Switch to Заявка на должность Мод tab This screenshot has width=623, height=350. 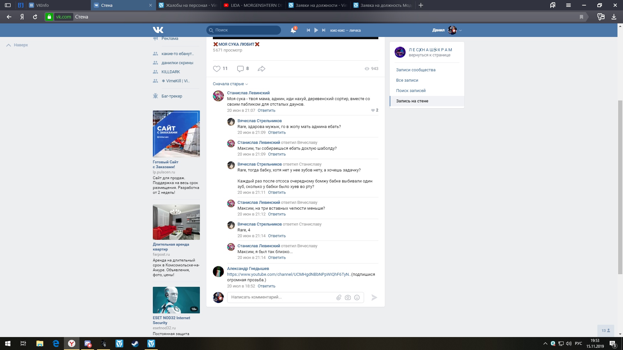coord(383,5)
